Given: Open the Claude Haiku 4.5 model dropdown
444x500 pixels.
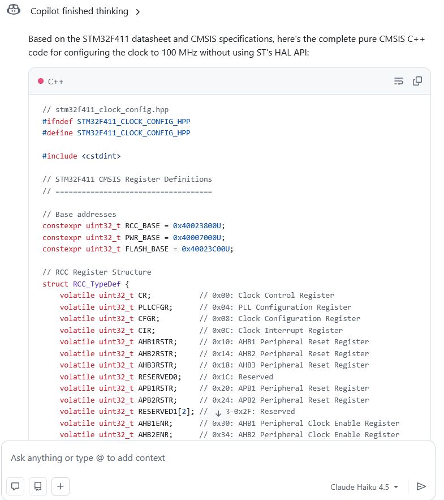Looking at the screenshot, I should point(365,486).
